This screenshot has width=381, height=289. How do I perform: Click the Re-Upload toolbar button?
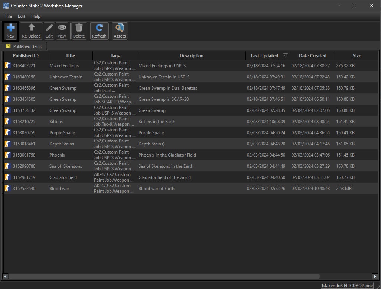click(31, 31)
